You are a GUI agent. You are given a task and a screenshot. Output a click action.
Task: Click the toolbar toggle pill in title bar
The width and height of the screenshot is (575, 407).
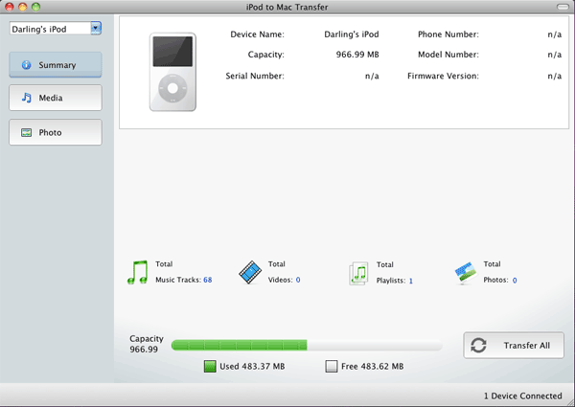(x=563, y=7)
